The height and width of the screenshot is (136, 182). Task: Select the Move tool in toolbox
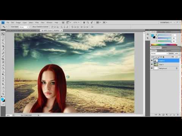coord(3,34)
